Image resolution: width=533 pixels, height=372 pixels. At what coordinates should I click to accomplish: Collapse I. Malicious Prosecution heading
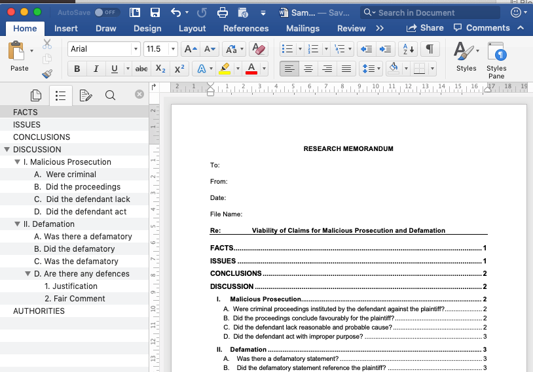point(17,162)
